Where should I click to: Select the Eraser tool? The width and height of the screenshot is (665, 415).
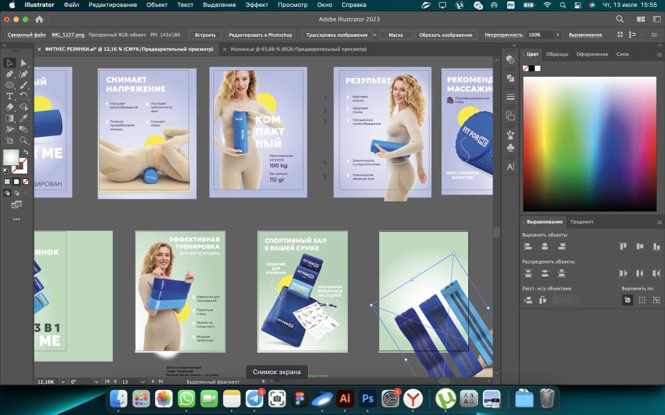(10, 107)
